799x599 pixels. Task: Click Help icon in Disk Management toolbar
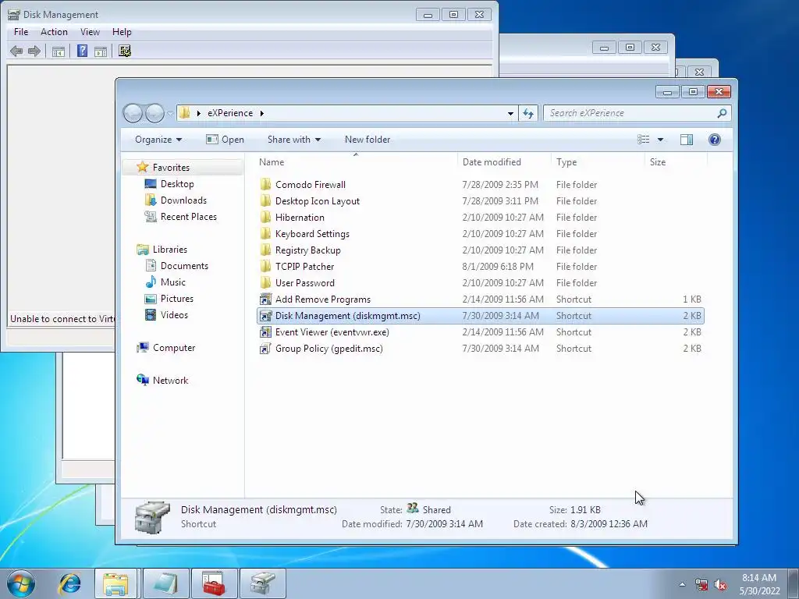(x=82, y=51)
